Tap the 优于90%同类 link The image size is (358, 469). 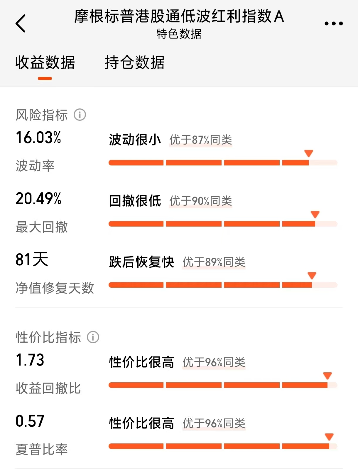point(201,201)
